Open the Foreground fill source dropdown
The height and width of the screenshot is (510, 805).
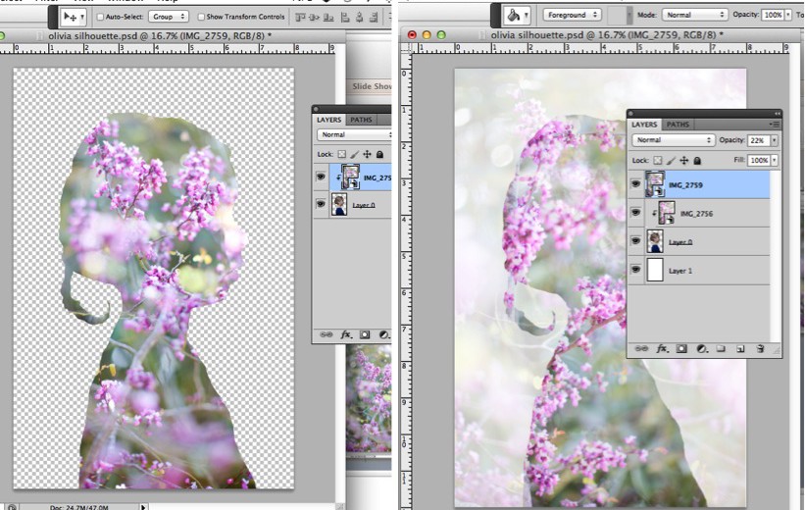(573, 15)
